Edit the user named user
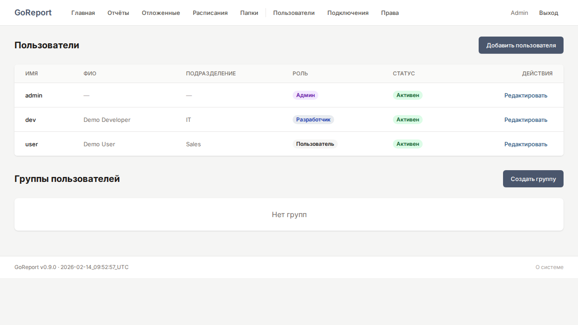Image resolution: width=578 pixels, height=325 pixels. (x=526, y=144)
